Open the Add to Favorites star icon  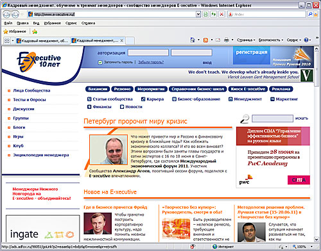35,31
